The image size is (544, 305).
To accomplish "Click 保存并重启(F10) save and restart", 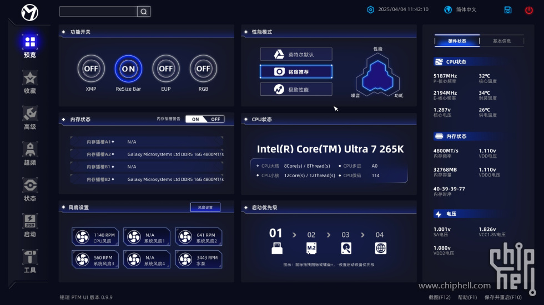I will tap(503, 297).
